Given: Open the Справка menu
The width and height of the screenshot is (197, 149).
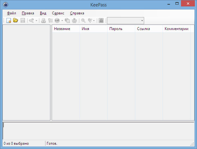Looking at the screenshot, I should pos(77,13).
